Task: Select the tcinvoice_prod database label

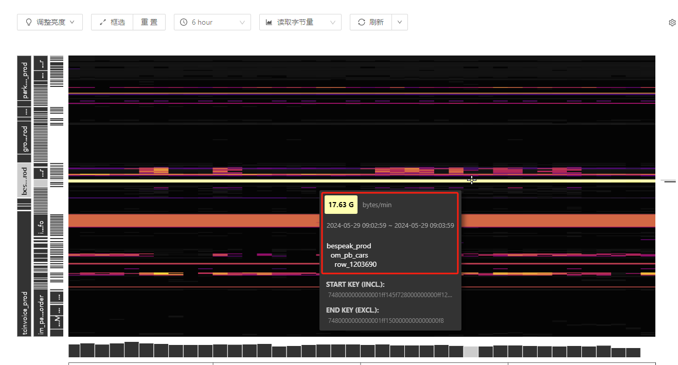Action: point(24,314)
